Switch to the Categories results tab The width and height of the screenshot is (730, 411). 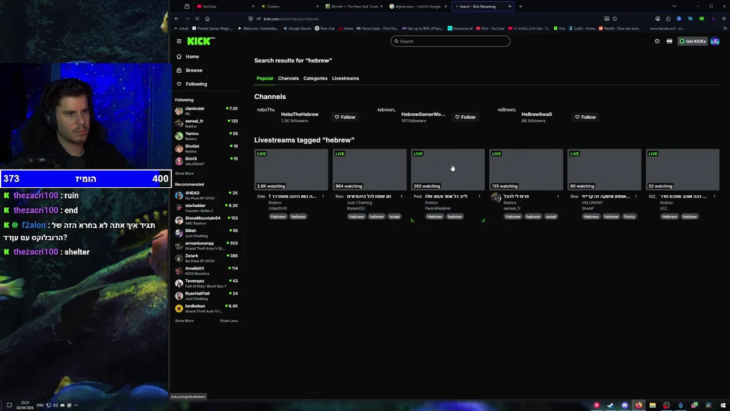pyautogui.click(x=315, y=78)
